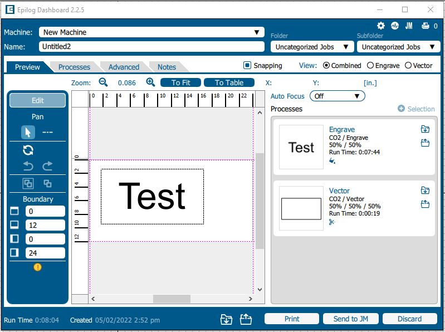Screen dimensions: 445x332
Task: Import settings for the Engrave process
Action: coord(425,129)
